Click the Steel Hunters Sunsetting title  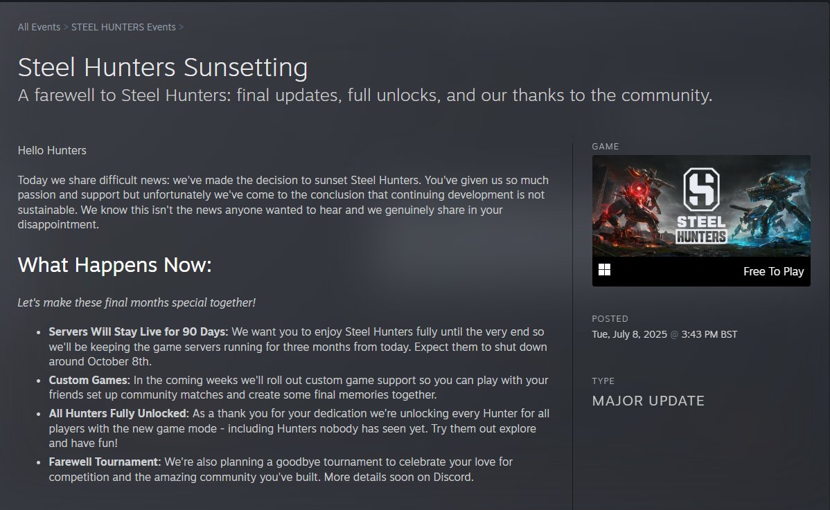163,68
